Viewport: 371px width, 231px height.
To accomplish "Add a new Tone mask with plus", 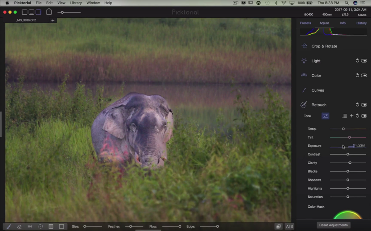I will coord(351,116).
